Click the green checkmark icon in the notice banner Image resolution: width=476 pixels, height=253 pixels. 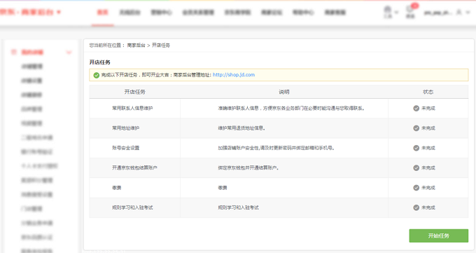pyautogui.click(x=96, y=75)
